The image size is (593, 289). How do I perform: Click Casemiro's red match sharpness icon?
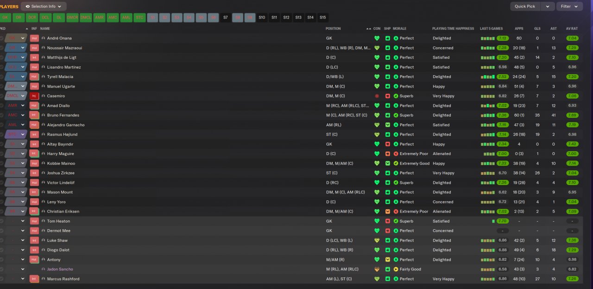(387, 96)
